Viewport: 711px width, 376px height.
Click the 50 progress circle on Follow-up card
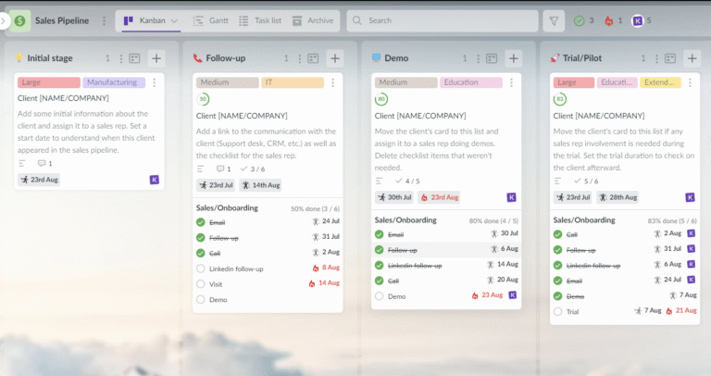click(203, 99)
